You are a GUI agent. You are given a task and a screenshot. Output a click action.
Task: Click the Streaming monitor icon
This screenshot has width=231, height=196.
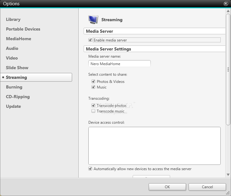[93, 20]
